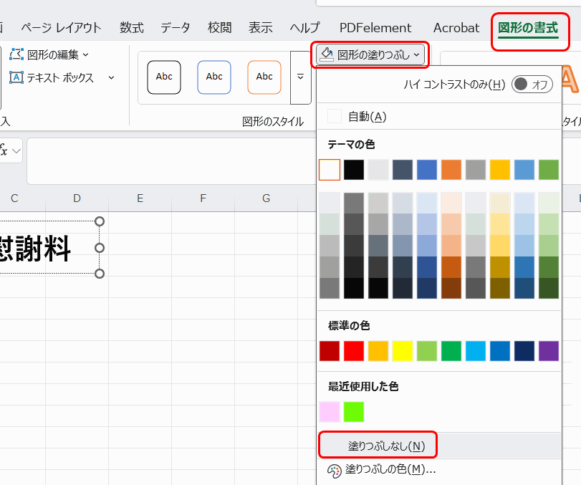Viewport: 581px width, 485px height.
Task: Select the dark navy standard color
Action: 524,351
